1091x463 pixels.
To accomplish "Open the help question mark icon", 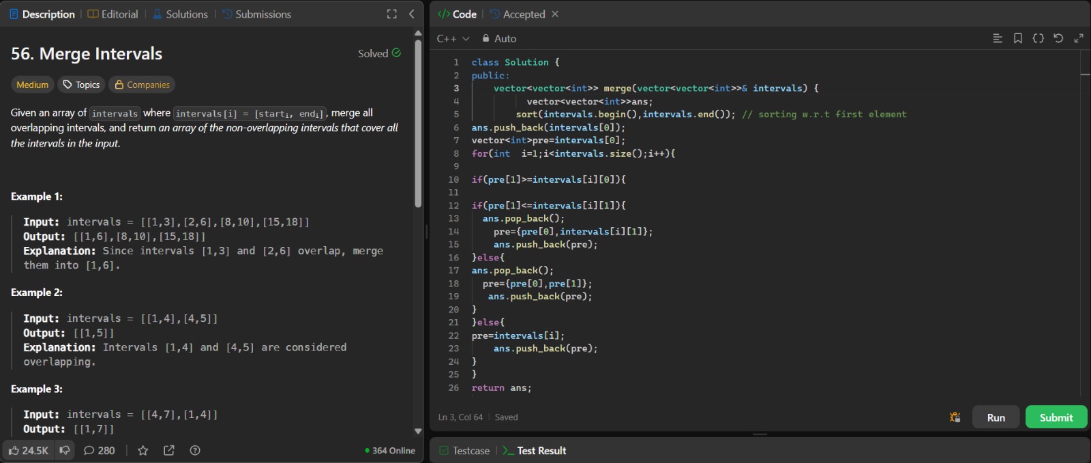I will (195, 451).
